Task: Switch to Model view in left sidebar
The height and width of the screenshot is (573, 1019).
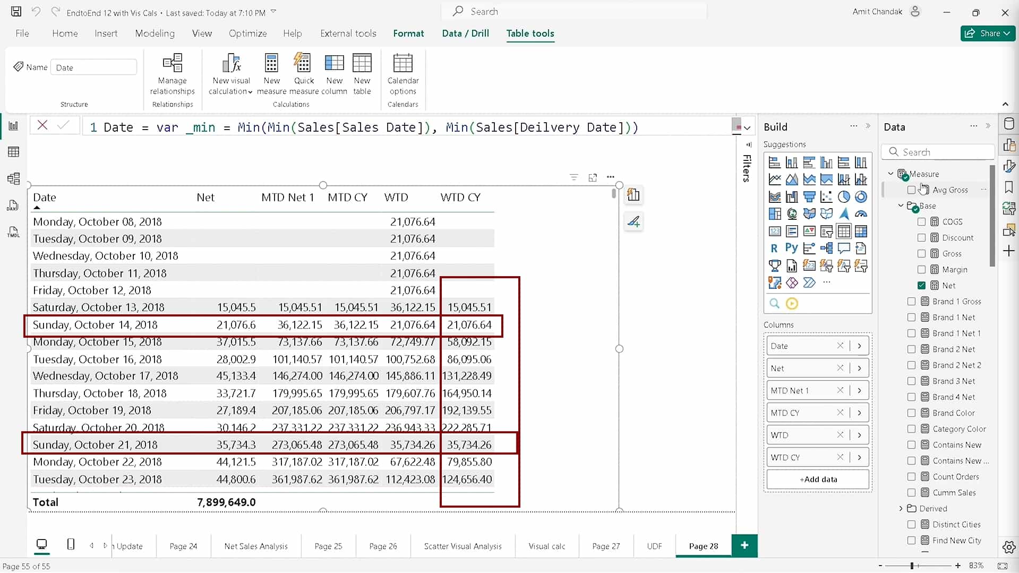Action: [x=13, y=178]
